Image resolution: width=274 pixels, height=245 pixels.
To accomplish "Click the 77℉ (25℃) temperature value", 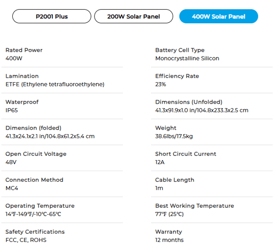I will (169, 214).
